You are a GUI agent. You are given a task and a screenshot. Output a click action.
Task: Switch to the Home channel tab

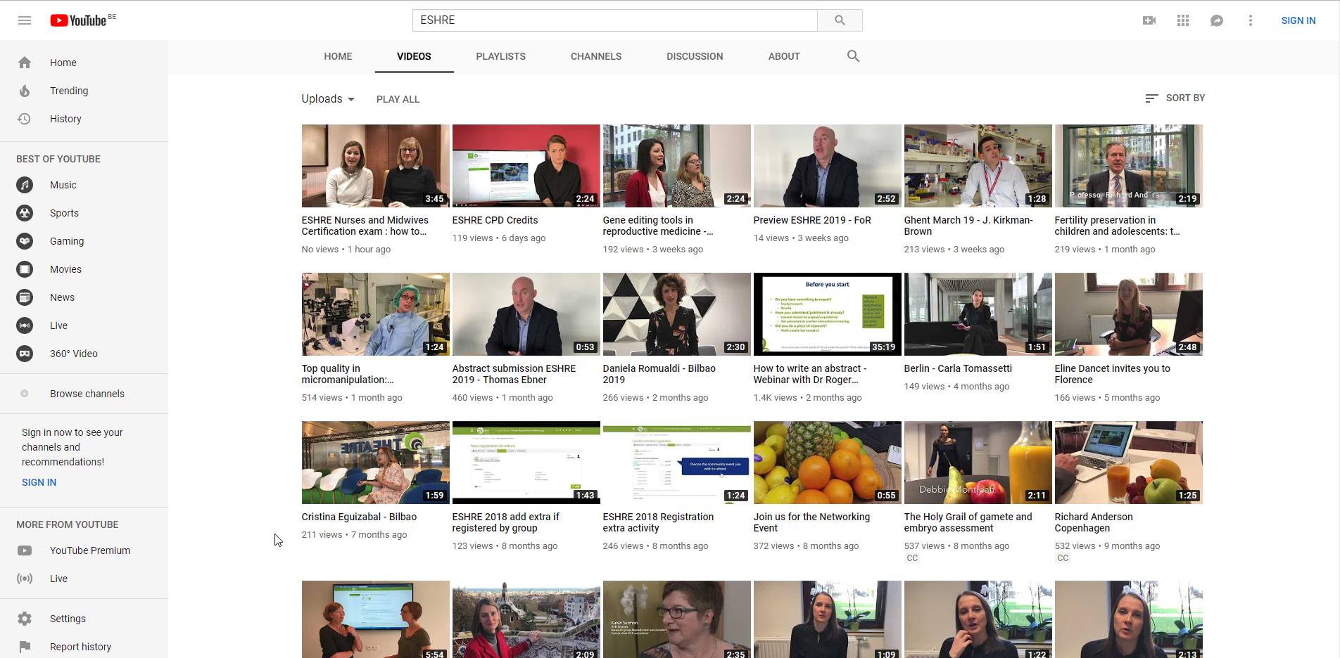338,56
